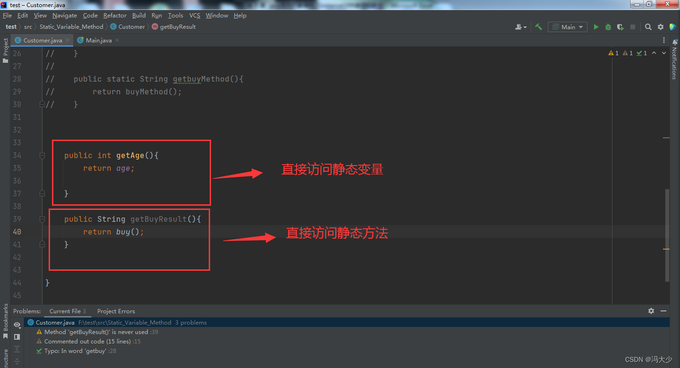Viewport: 680px width, 368px height.
Task: Jump to next highlighted error arrow
Action: point(663,53)
